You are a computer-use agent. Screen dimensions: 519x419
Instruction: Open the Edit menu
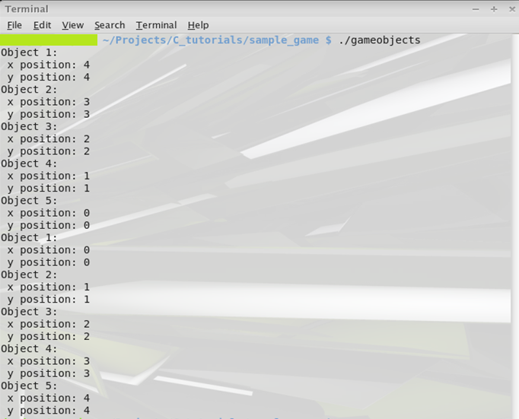coord(42,25)
